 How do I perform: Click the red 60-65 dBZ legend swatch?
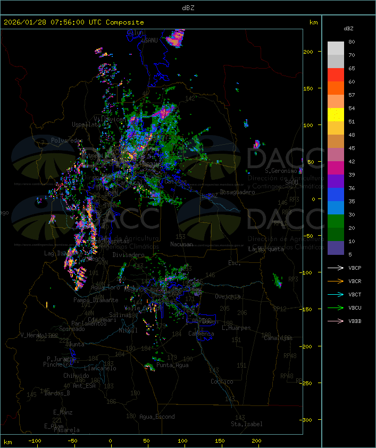pos(336,75)
